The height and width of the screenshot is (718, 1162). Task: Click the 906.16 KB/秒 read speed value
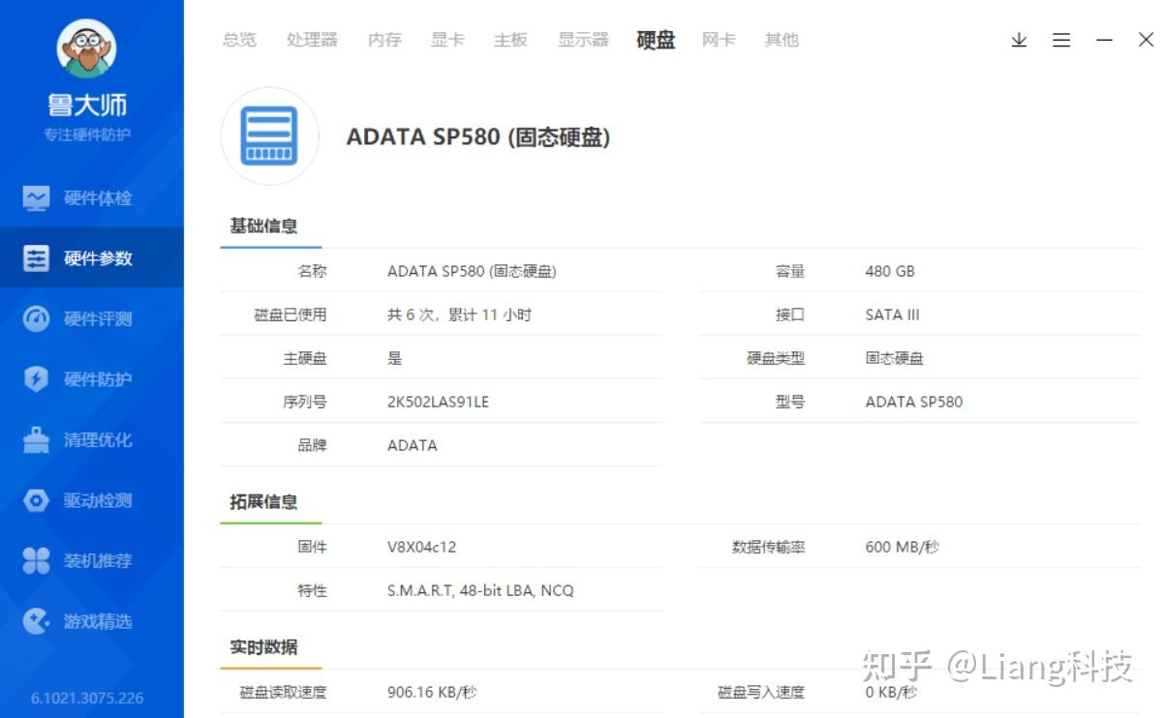(432, 692)
